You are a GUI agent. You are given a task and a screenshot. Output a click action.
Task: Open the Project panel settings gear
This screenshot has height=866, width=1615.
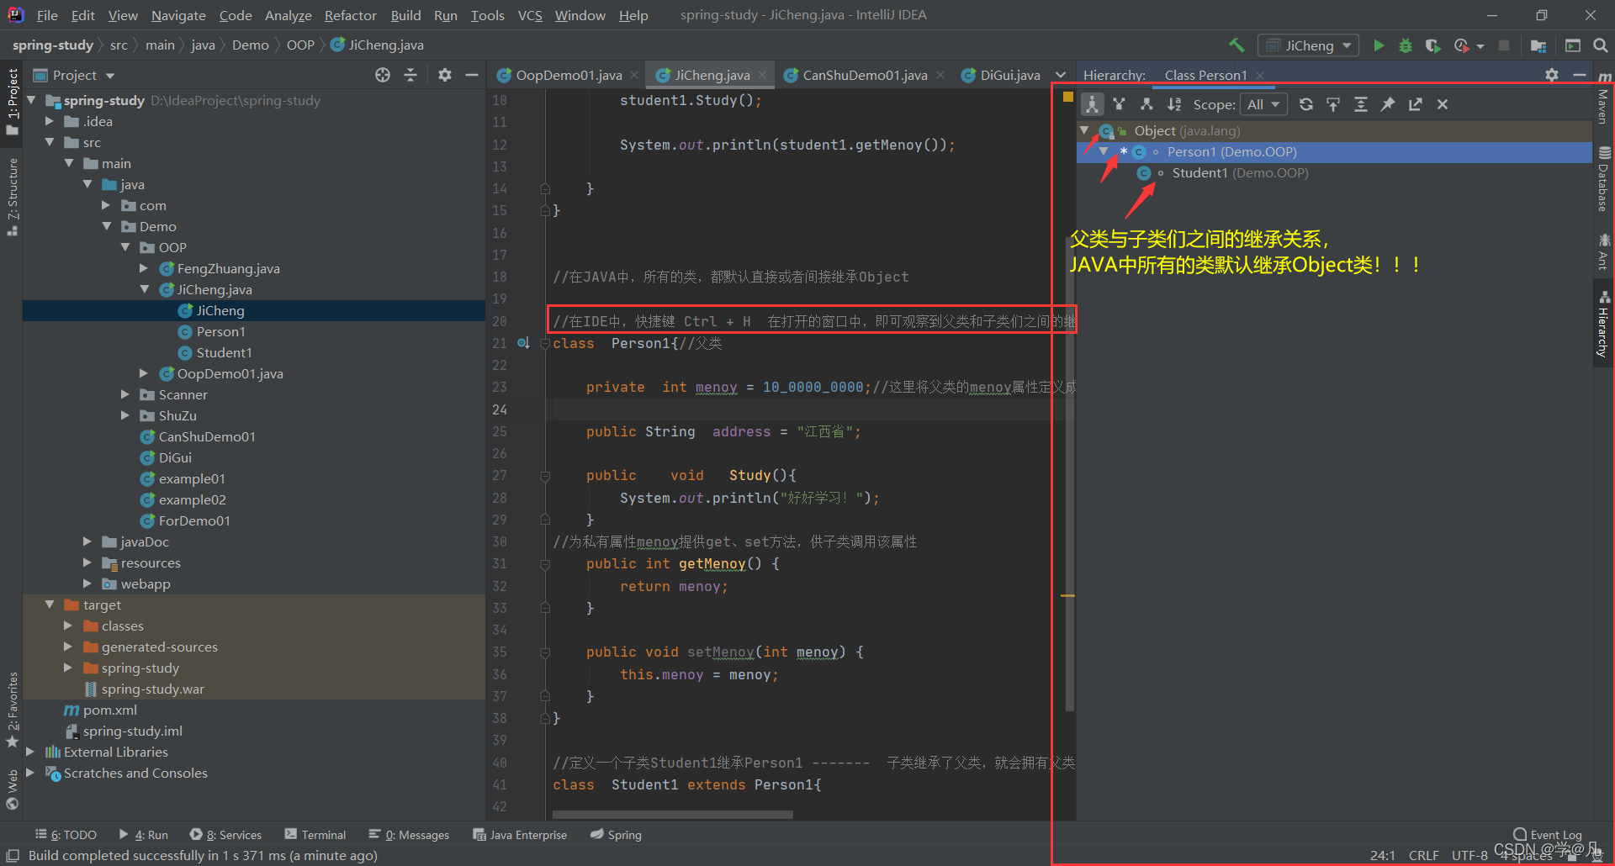pos(445,75)
